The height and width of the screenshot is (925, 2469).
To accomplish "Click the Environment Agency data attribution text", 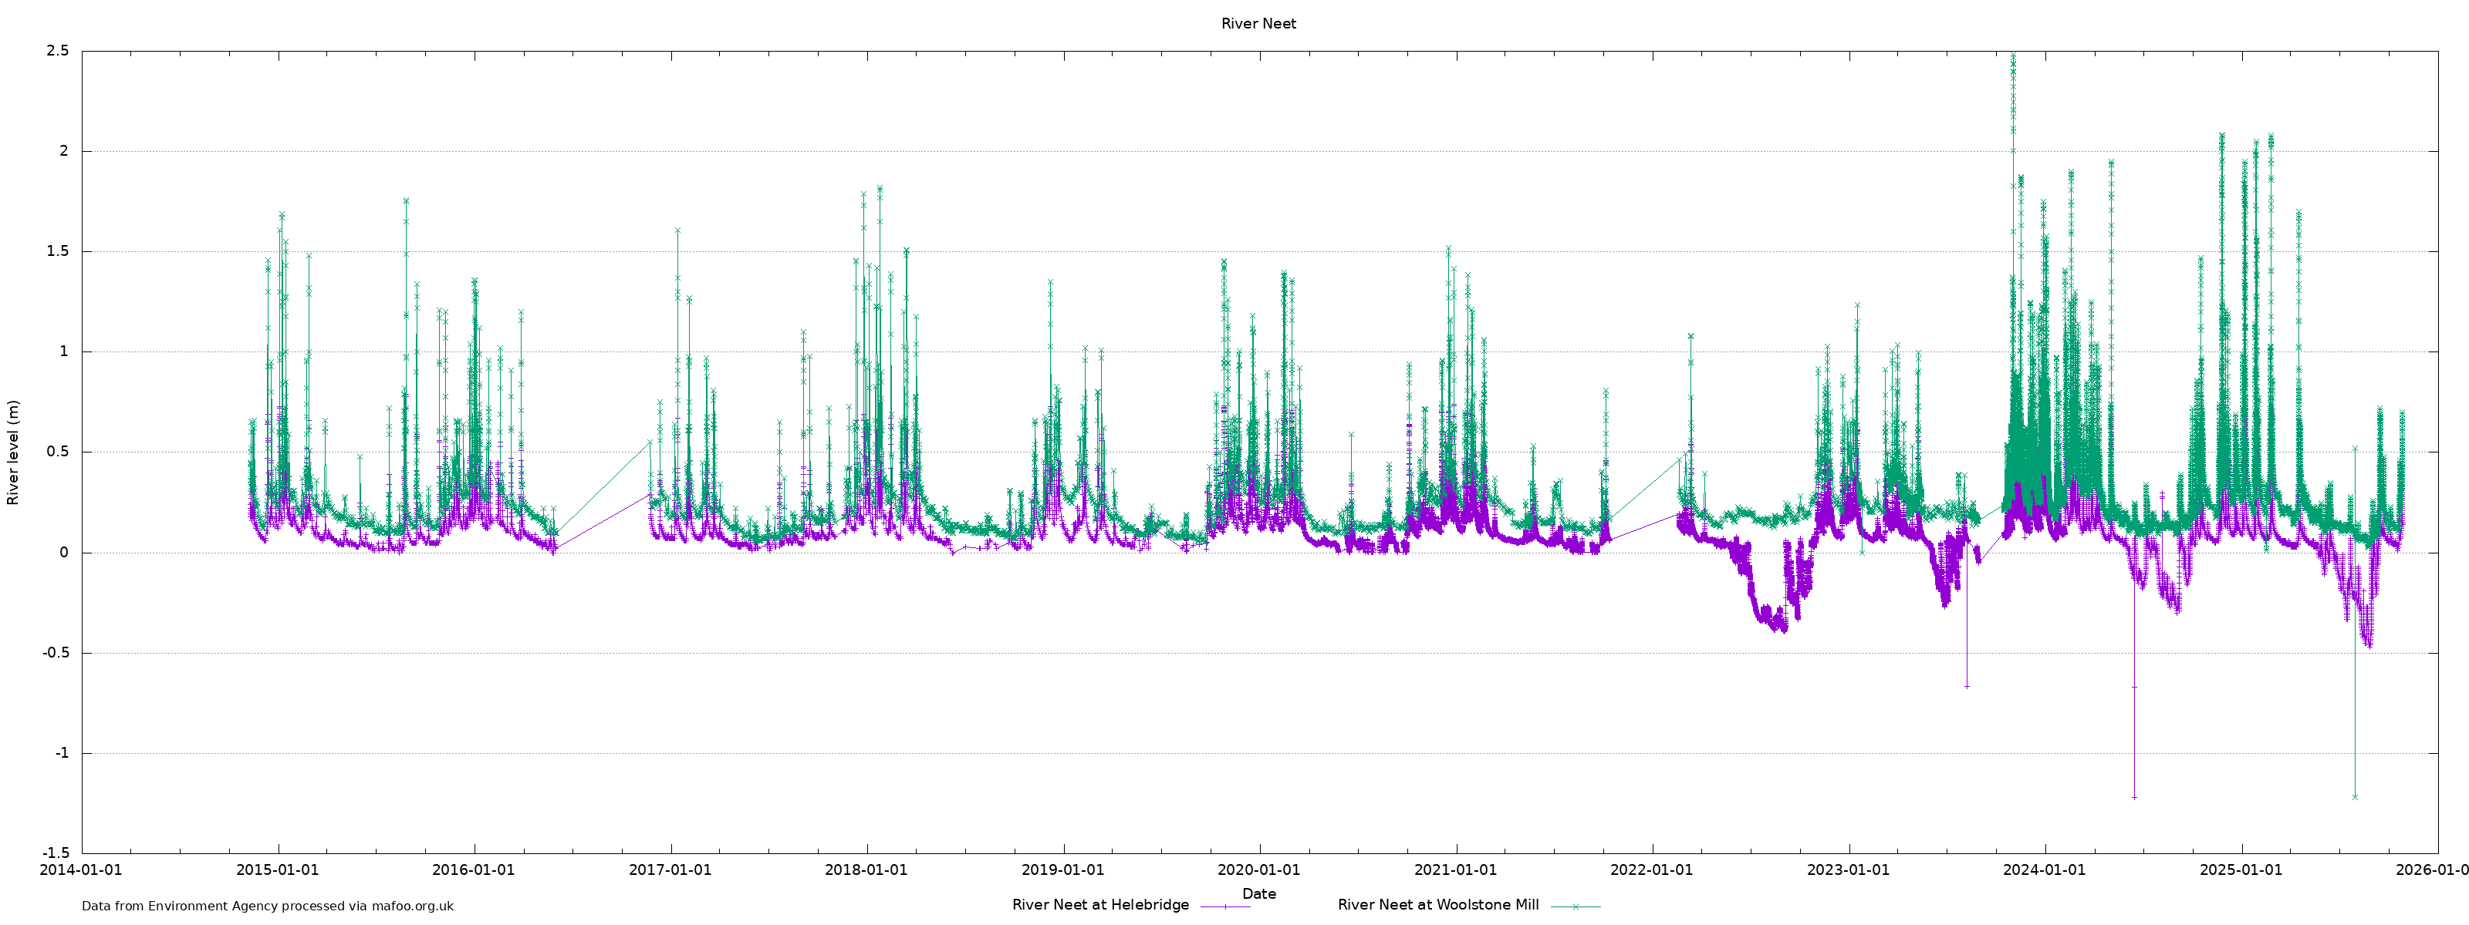I will point(268,906).
